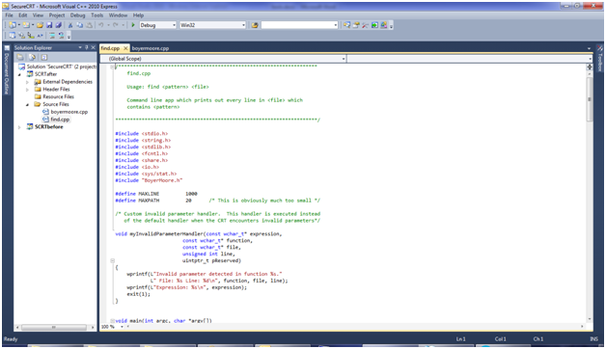Viewport: 606px width, 349px height.
Task: Select boyermoore.cpp in Solution Explorer
Action: [x=69, y=112]
